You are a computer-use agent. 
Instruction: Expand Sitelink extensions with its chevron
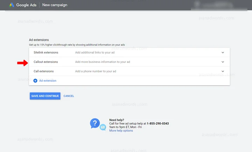[x=223, y=52]
